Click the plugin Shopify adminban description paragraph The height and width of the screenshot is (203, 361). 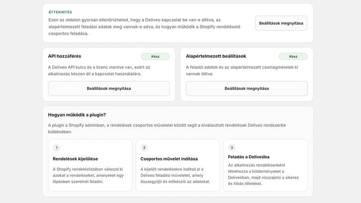(167, 129)
